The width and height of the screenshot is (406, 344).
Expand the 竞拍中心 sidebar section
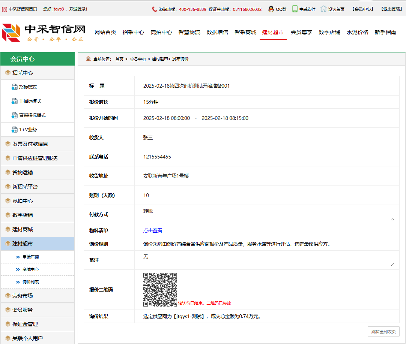coord(38,201)
